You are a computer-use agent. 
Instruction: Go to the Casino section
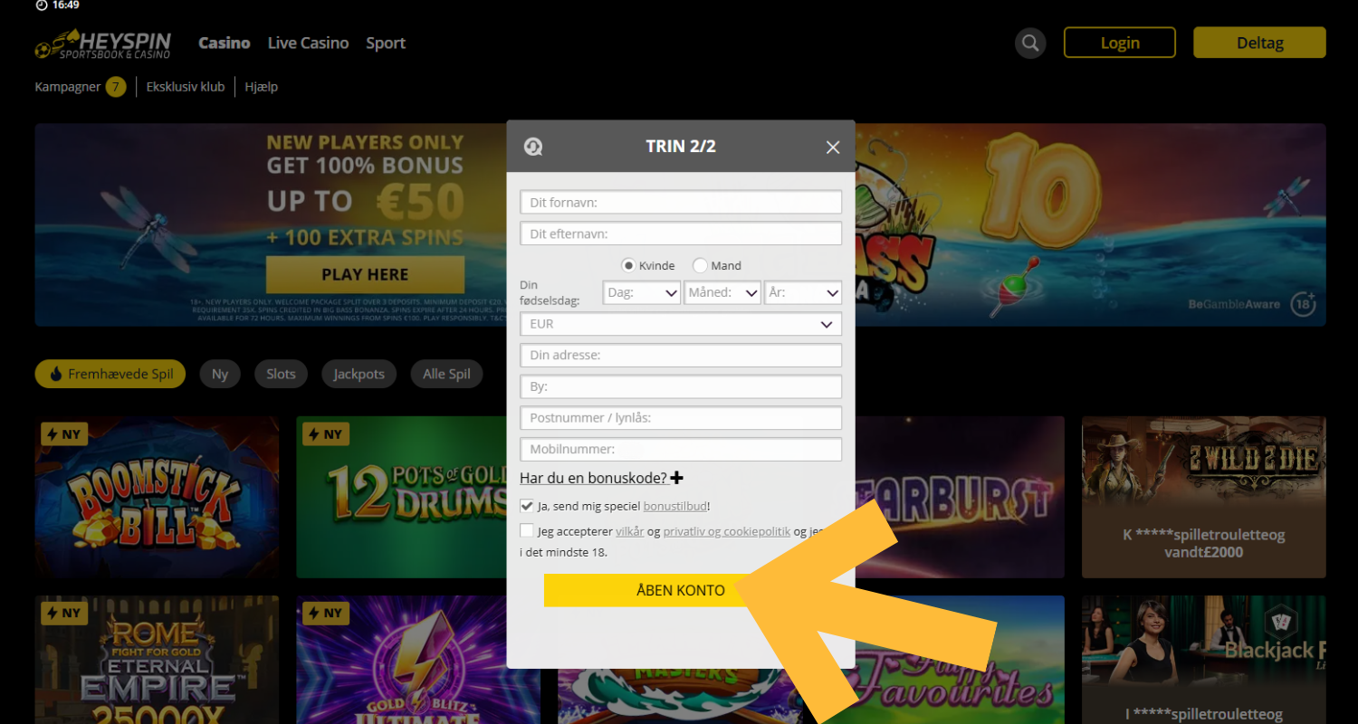(x=225, y=43)
